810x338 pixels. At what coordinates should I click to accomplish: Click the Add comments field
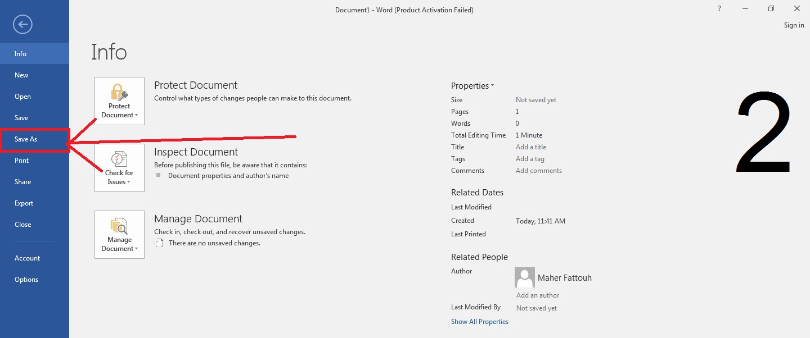(x=539, y=171)
